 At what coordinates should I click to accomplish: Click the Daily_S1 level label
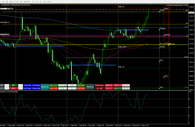pos(121,67)
